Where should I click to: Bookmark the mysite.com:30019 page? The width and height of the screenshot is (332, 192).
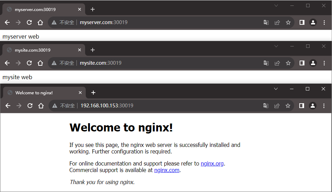click(x=288, y=63)
